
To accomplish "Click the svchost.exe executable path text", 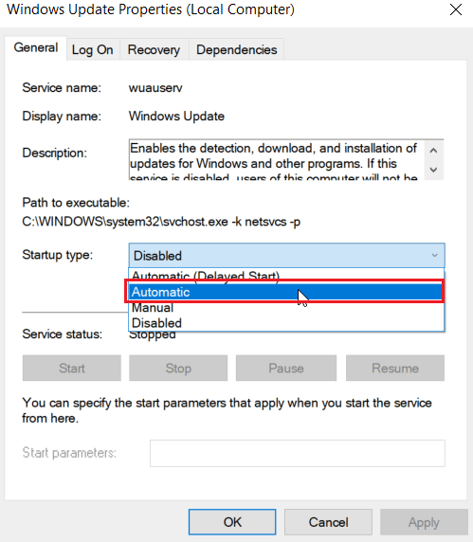I will 161,222.
